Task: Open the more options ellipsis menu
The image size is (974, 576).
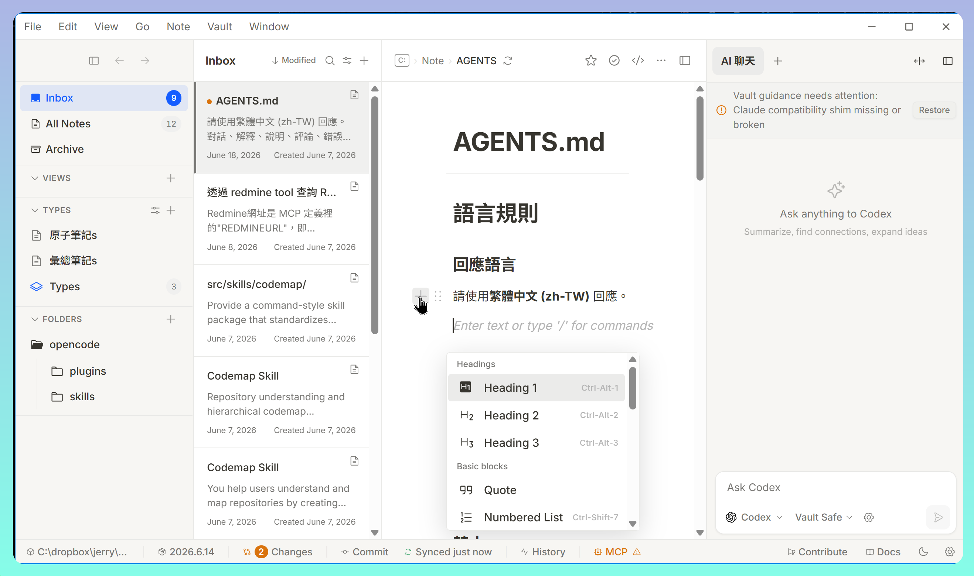Action: 661,61
